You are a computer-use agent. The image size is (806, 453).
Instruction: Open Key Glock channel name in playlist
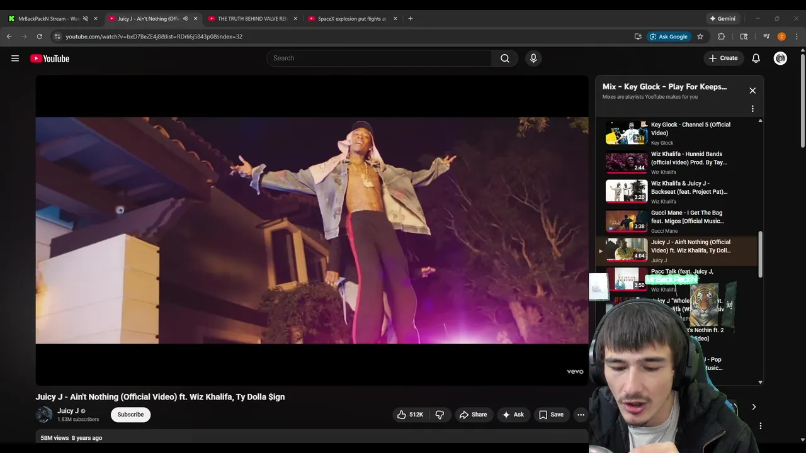[x=662, y=143]
